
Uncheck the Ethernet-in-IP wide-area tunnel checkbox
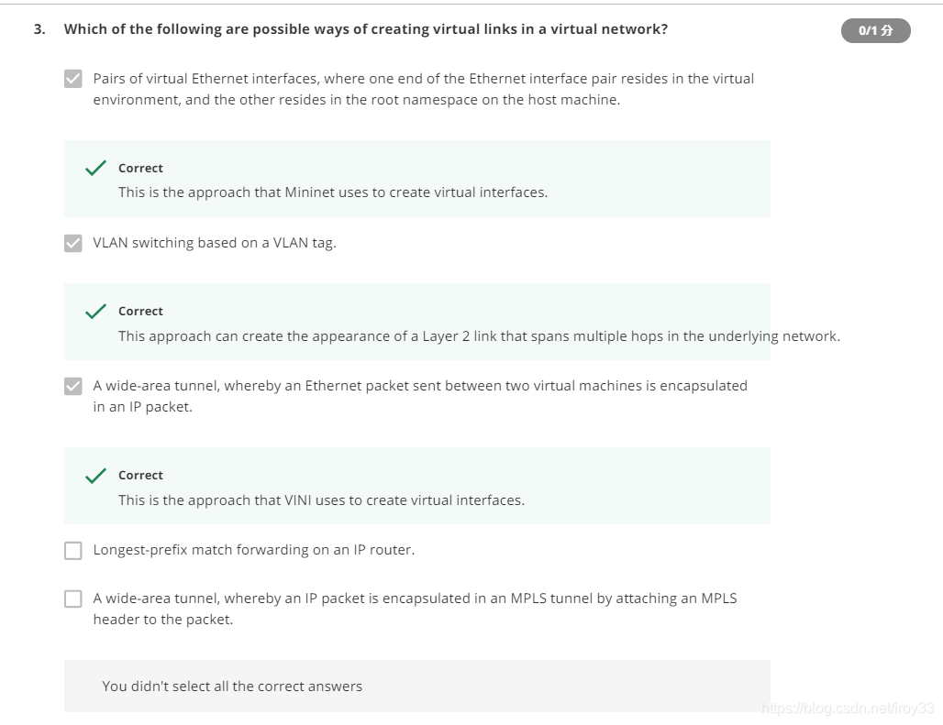click(x=73, y=387)
